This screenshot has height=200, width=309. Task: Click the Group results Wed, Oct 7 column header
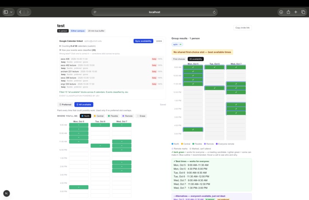pos(236,64)
